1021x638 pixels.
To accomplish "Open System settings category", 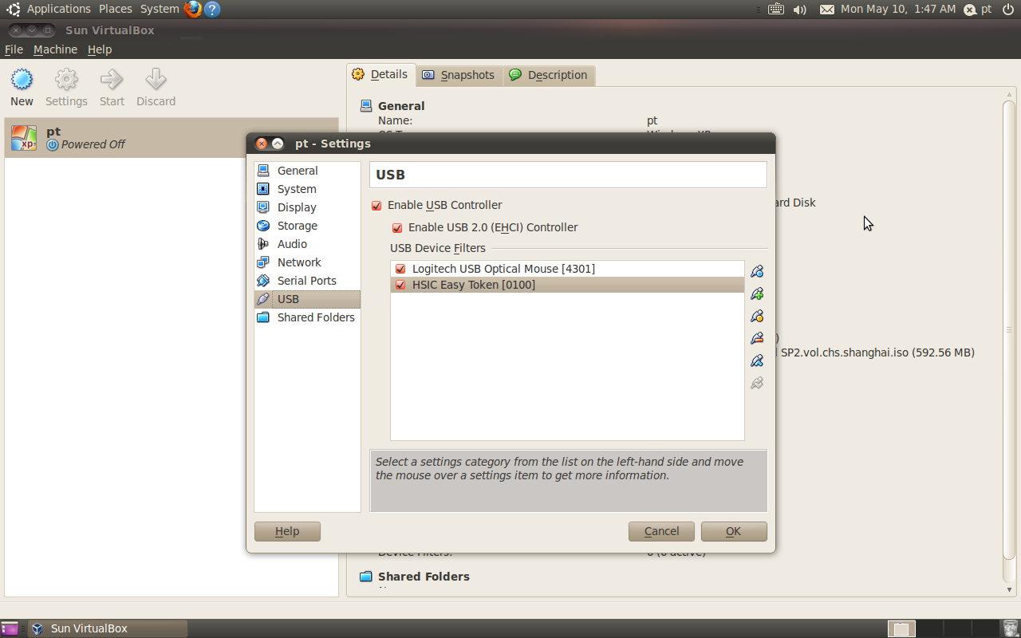I will point(307,189).
